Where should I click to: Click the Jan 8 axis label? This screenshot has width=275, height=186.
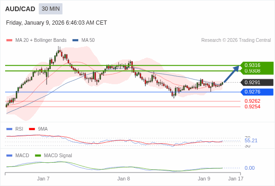pyautogui.click(x=124, y=179)
